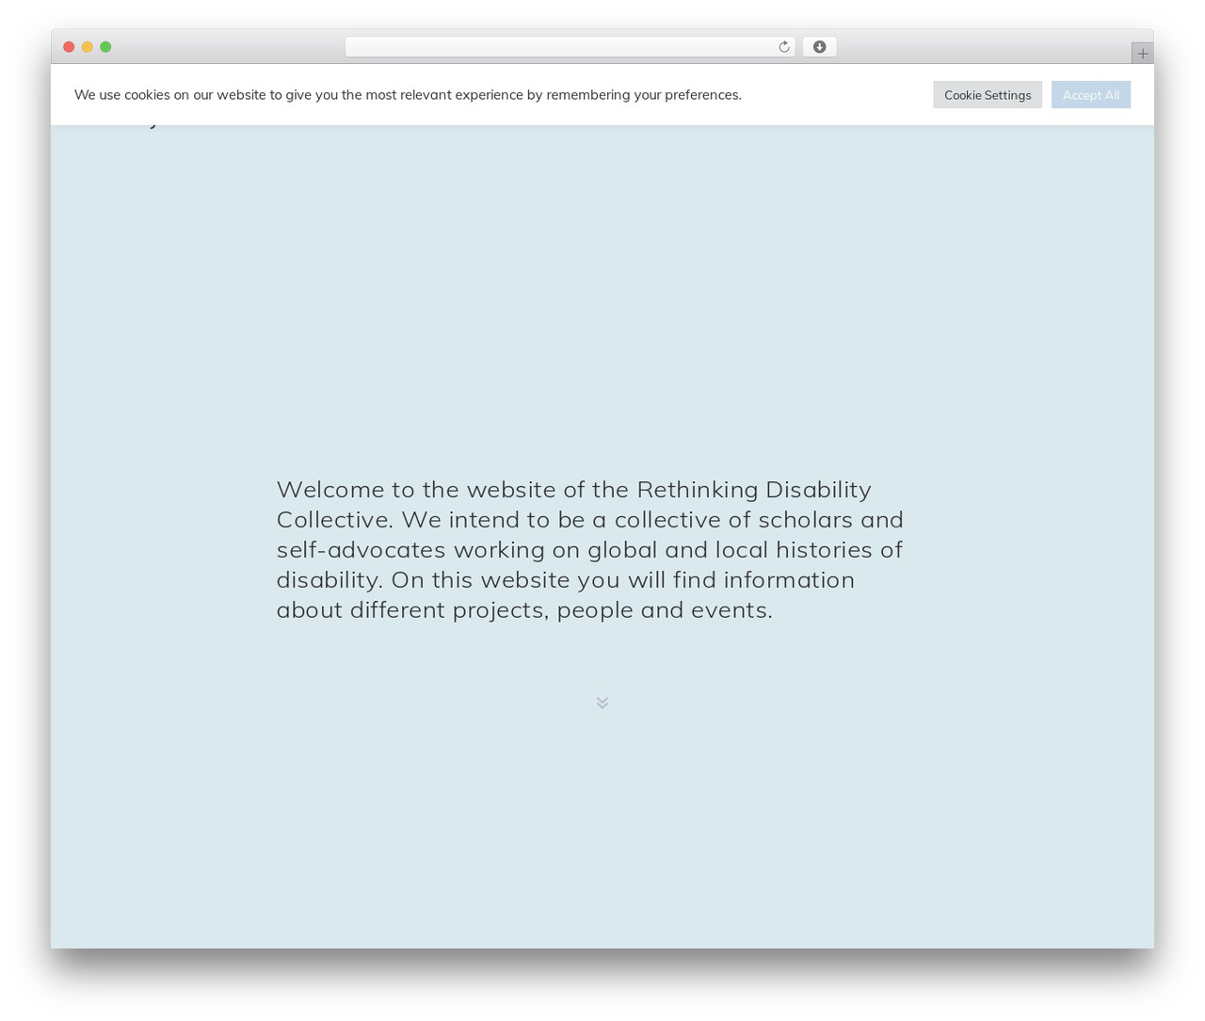Add a new tab with plus icon

[x=1142, y=54]
